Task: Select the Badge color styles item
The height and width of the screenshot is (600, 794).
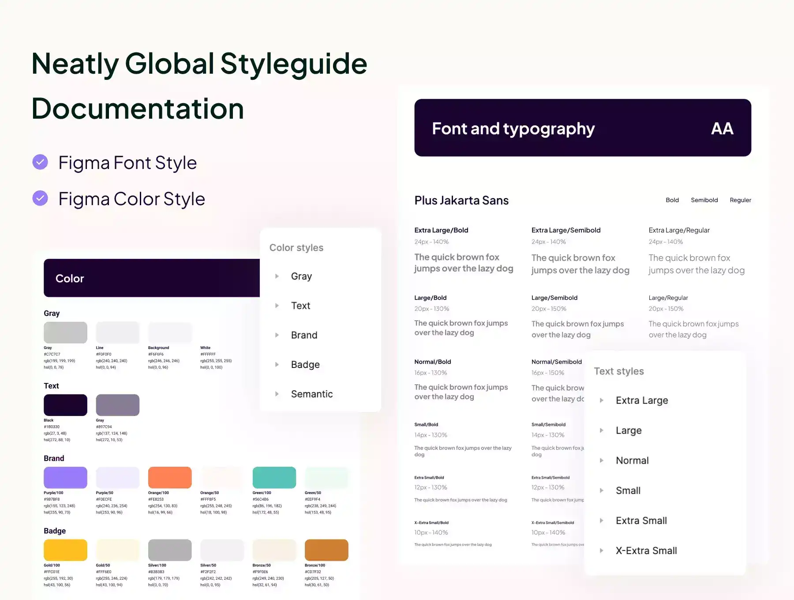Action: click(x=305, y=365)
